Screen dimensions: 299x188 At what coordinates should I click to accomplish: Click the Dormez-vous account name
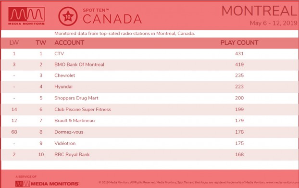69,132
